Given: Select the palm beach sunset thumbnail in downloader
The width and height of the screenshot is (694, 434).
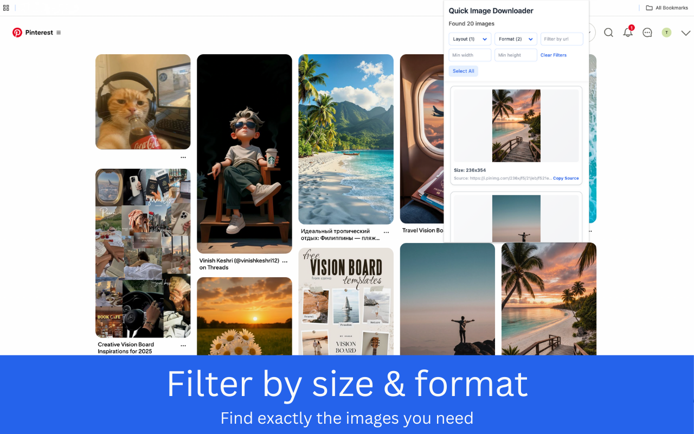Looking at the screenshot, I should click(516, 126).
